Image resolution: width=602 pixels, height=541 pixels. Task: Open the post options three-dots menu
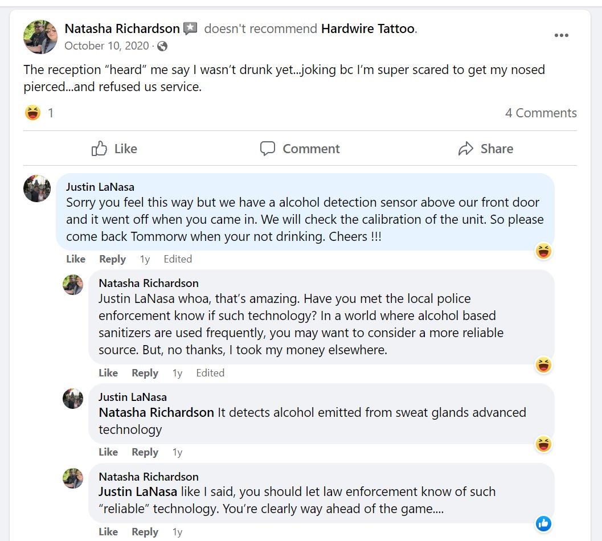pos(561,35)
